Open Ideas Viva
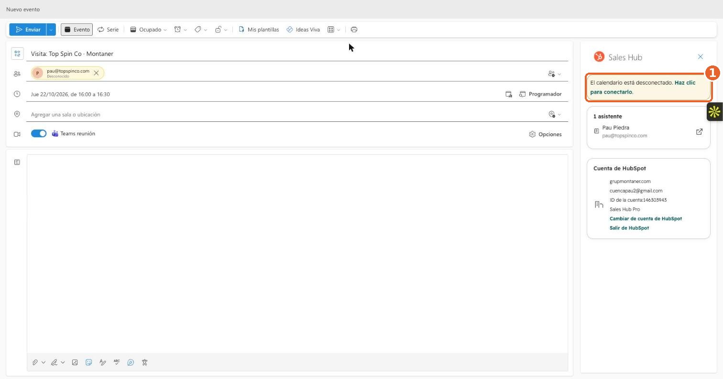The image size is (723, 379). 303,30
